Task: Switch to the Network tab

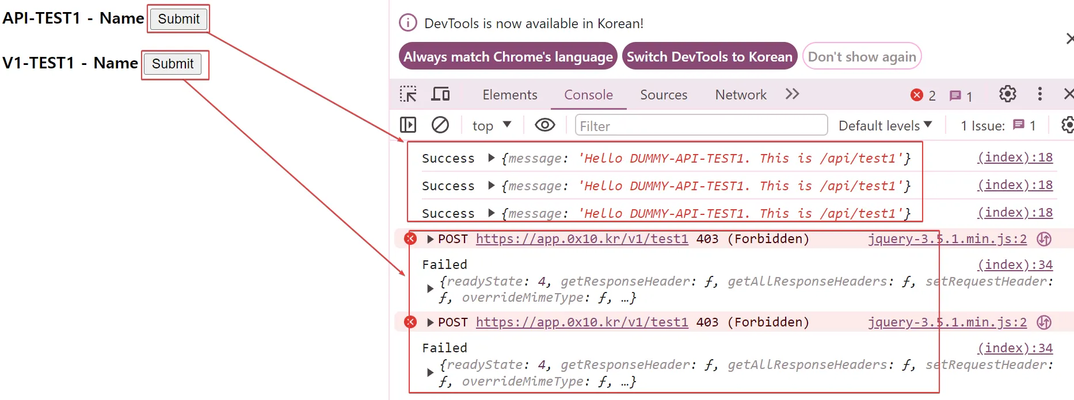Action: (741, 95)
